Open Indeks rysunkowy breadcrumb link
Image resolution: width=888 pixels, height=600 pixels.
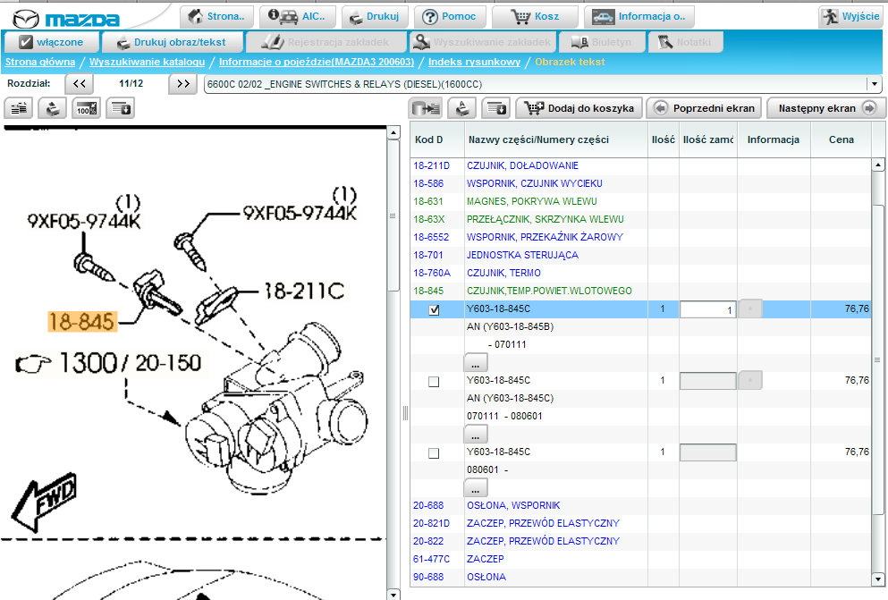tap(474, 62)
